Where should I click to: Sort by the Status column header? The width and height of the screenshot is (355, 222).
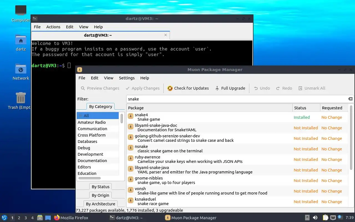(306, 108)
